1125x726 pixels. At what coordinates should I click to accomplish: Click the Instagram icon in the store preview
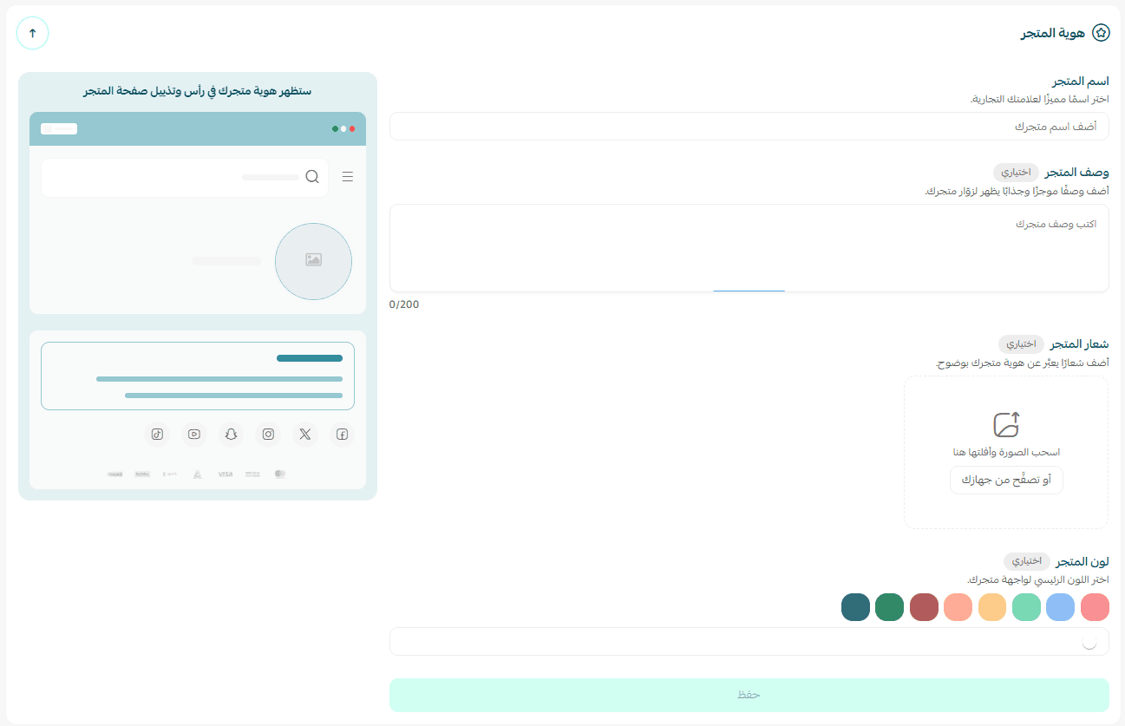[268, 435]
